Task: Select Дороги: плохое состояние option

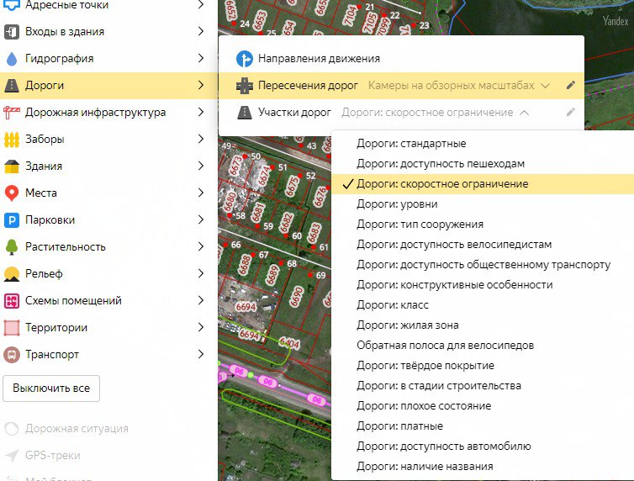Action: (483, 406)
